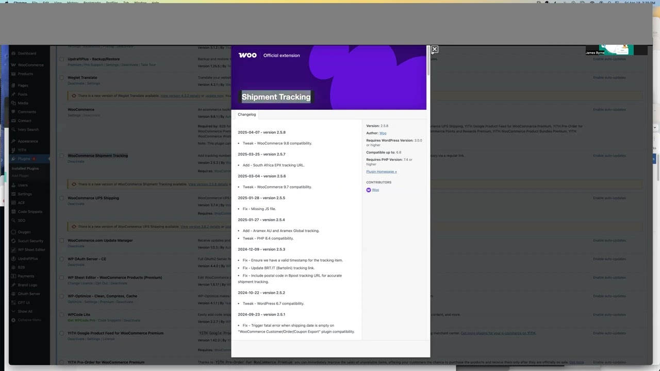Tick YITH Google Product Feed checkbox
Image resolution: width=660 pixels, height=371 pixels.
point(61,333)
